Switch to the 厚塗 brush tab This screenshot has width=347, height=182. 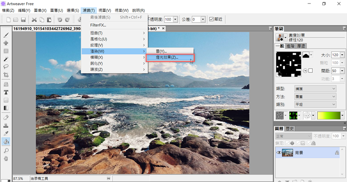click(x=301, y=46)
